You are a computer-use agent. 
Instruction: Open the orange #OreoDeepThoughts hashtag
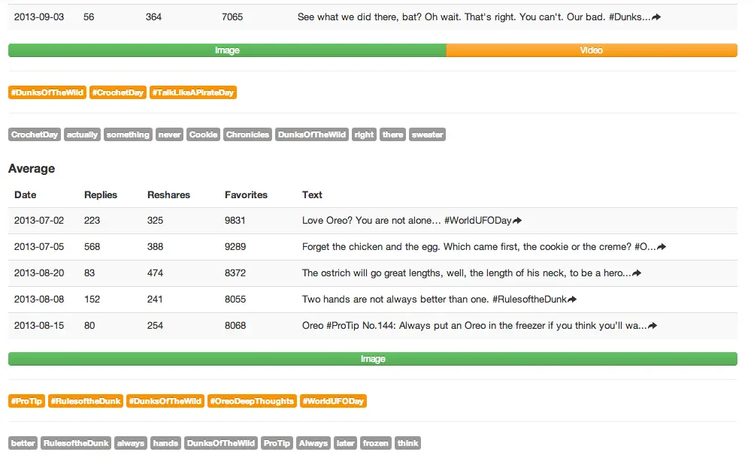pos(251,401)
